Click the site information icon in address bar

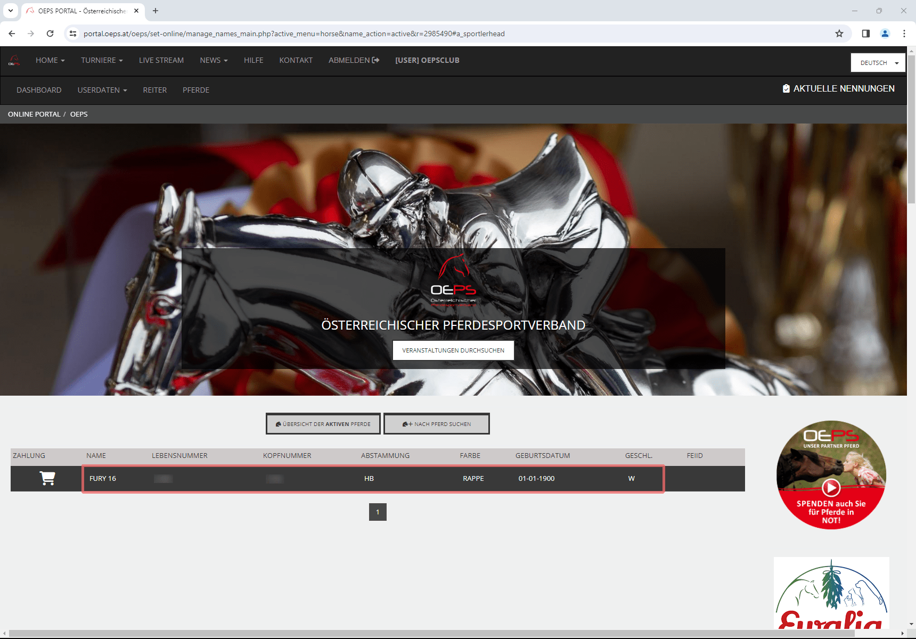coord(73,34)
